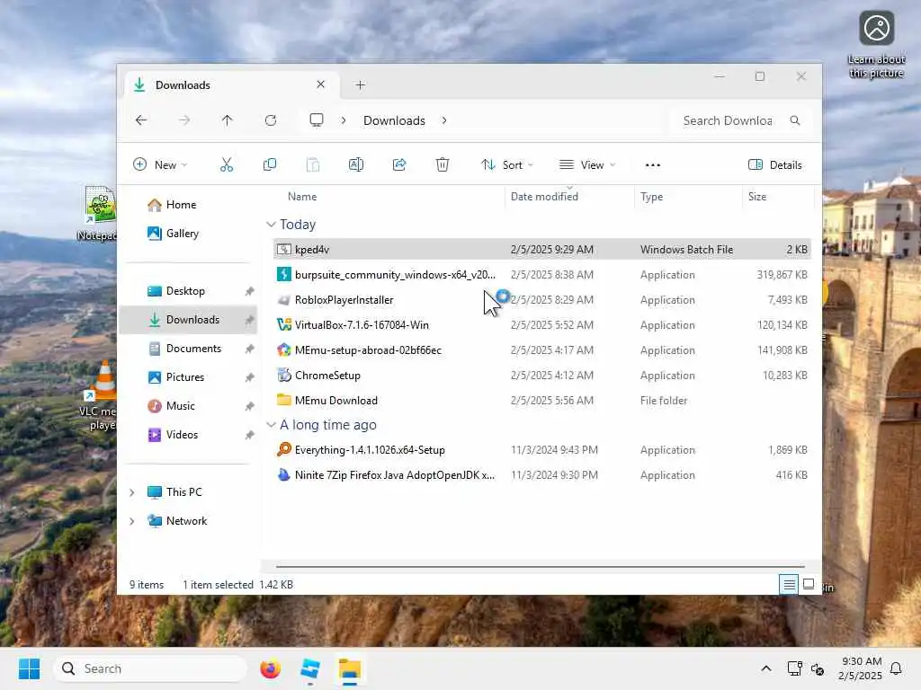Refresh the Downloads folder
Image resolution: width=921 pixels, height=690 pixels.
point(270,120)
